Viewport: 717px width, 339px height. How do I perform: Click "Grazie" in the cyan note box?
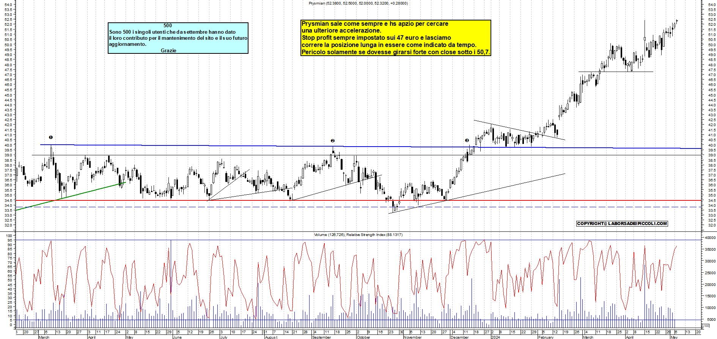pyautogui.click(x=168, y=50)
